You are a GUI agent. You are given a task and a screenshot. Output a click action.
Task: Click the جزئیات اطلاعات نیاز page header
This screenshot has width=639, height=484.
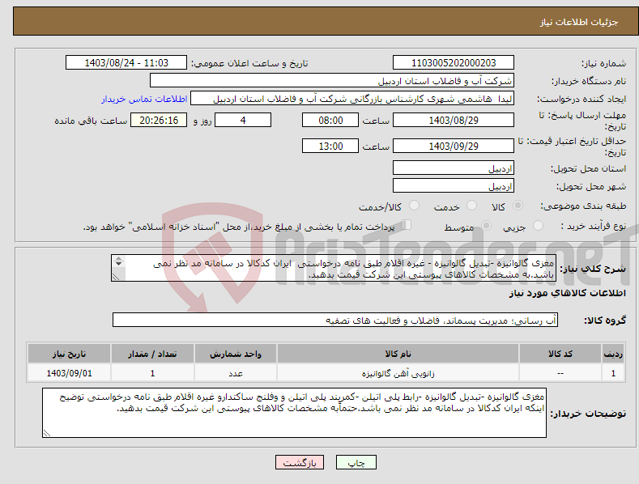coord(579,22)
